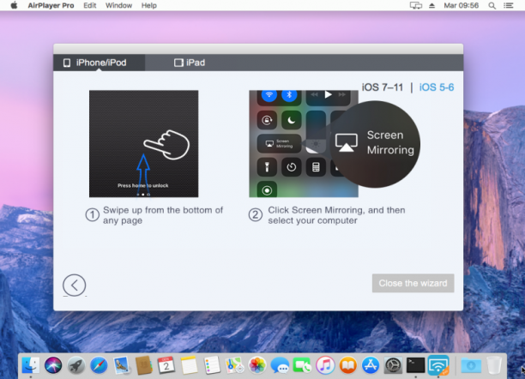Open Photos pinwheel icon
This screenshot has width=525, height=379.
257,365
